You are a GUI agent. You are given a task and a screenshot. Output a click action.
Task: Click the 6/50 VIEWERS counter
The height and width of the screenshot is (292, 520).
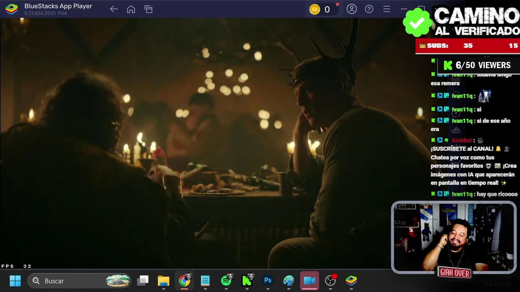[x=478, y=65]
